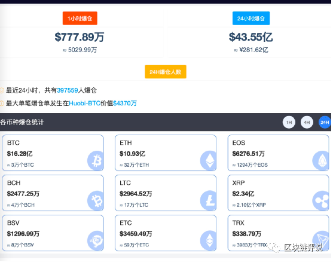Click the smiley icon before 最近24小时
333x262 pixels.
(2, 90)
